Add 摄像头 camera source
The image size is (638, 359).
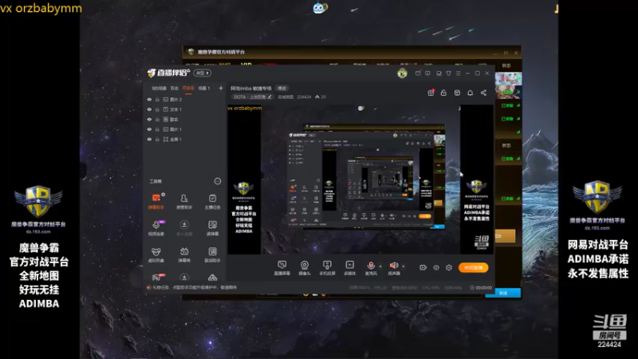click(x=305, y=268)
